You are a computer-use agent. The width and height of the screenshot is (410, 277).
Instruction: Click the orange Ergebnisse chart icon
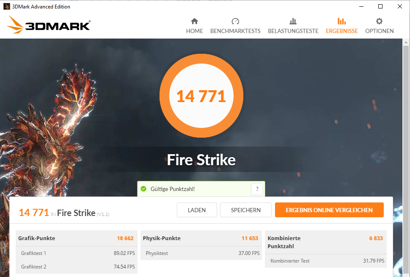[x=342, y=21]
